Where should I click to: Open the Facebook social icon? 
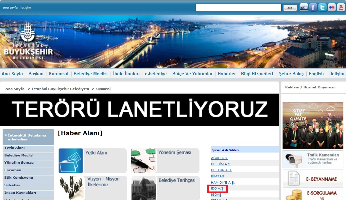pyautogui.click(x=313, y=7)
